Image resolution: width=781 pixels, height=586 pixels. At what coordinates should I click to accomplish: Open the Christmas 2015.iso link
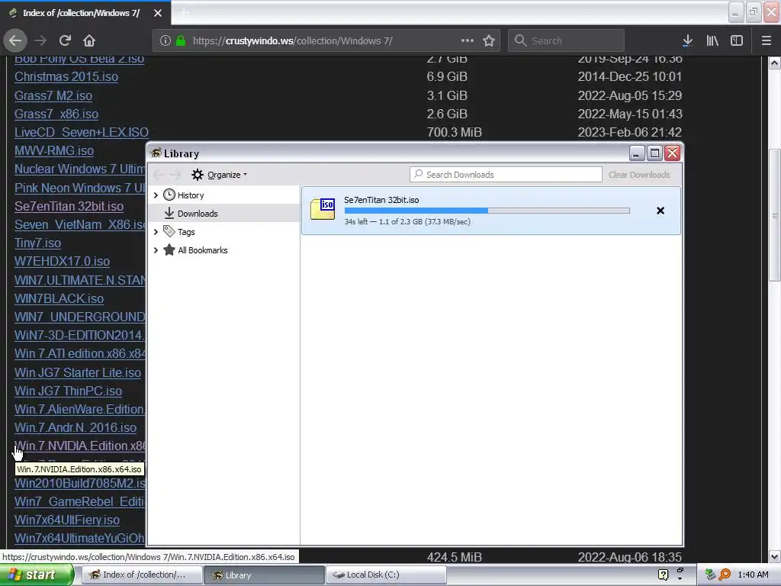tap(66, 77)
